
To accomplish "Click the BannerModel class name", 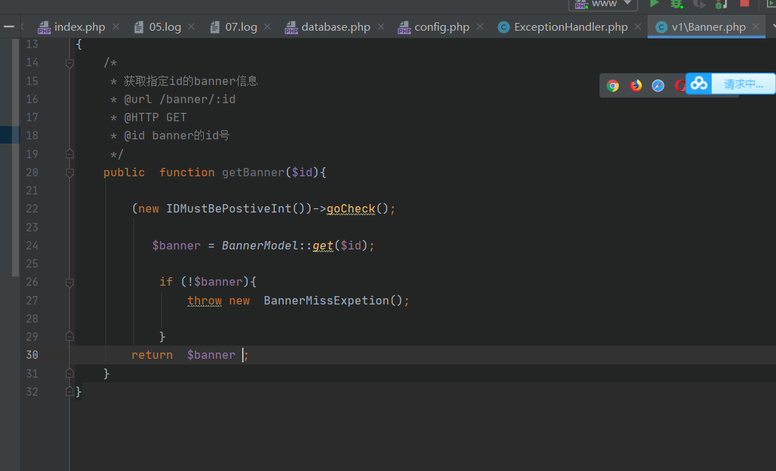I will pyautogui.click(x=260, y=246).
